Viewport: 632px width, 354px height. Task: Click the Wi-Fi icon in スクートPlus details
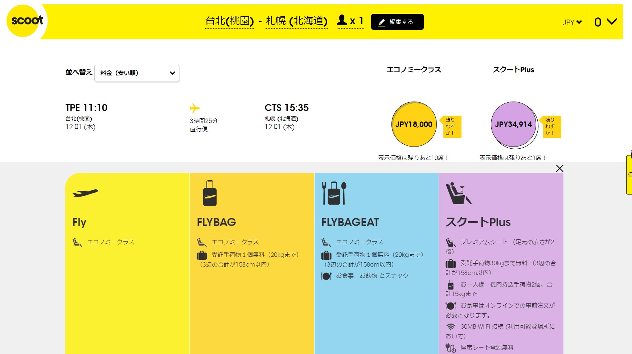(x=451, y=326)
